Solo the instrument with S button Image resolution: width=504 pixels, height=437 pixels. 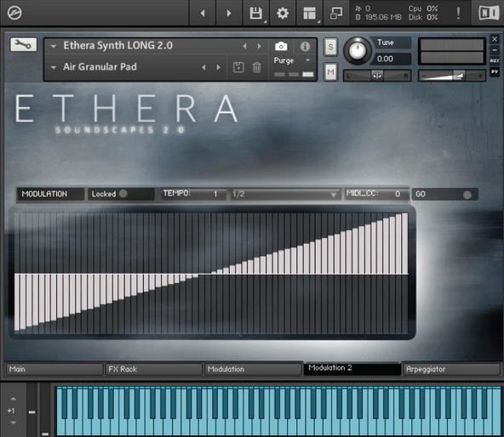pyautogui.click(x=330, y=47)
